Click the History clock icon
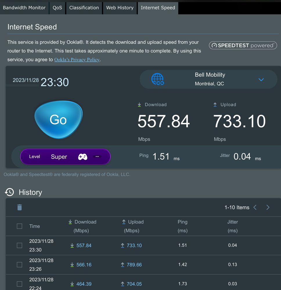The image size is (281, 290). pos(10,192)
